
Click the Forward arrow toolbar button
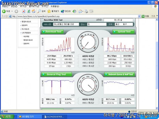coord(16,11)
